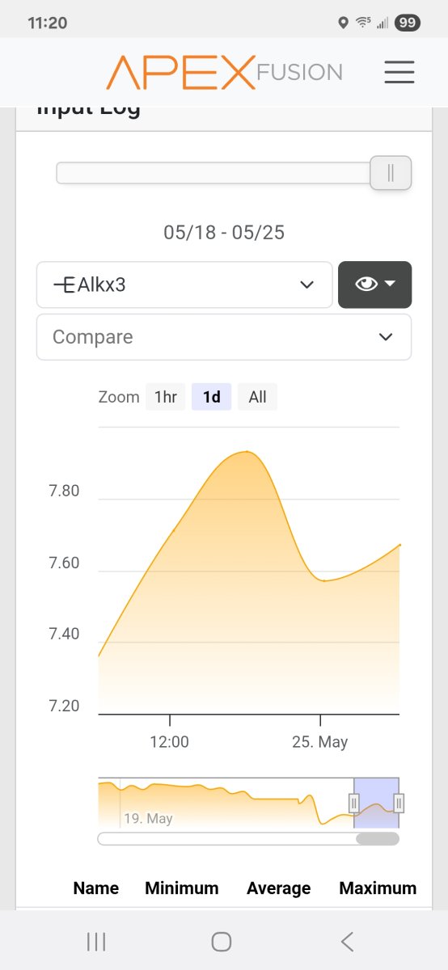This screenshot has height=970, width=448.
Task: Open the Alkx3 probe dropdown
Action: pyautogui.click(x=184, y=285)
